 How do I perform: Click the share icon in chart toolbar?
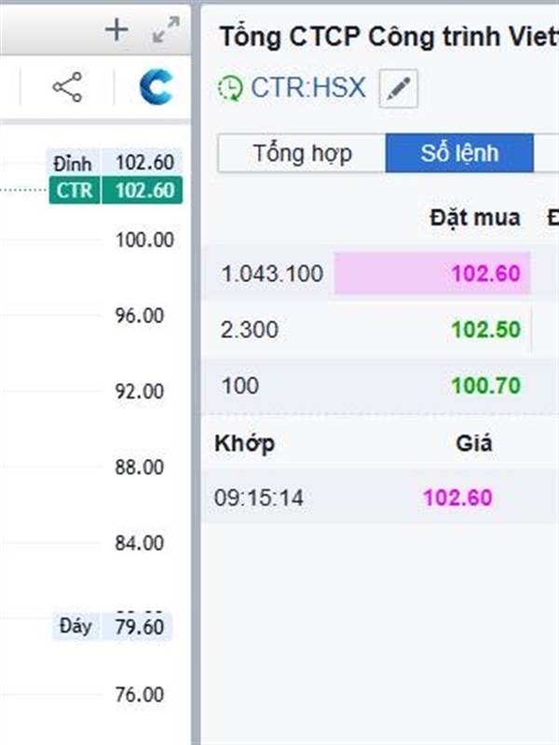(67, 88)
